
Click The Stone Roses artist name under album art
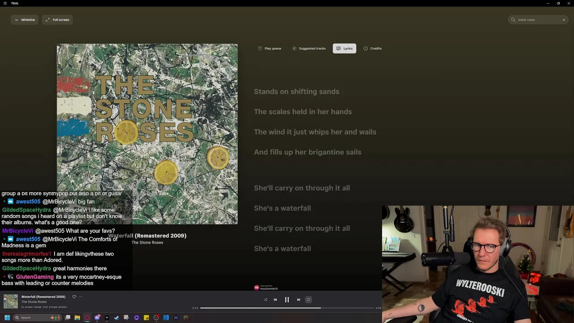[x=147, y=243]
